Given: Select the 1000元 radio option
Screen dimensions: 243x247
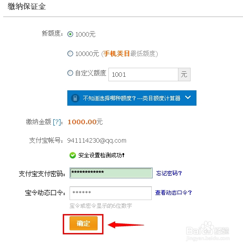Looking at the screenshot, I should click(x=70, y=34).
